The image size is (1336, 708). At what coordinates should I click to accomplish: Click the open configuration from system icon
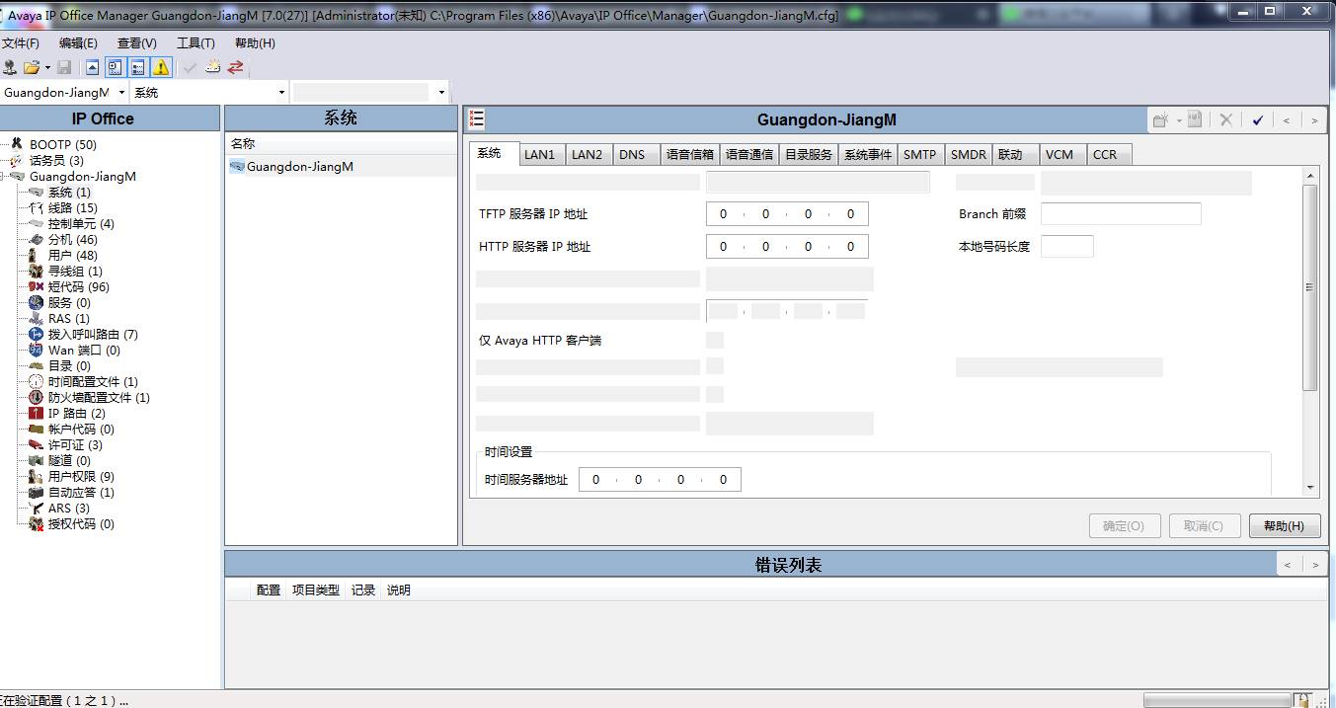pyautogui.click(x=10, y=67)
